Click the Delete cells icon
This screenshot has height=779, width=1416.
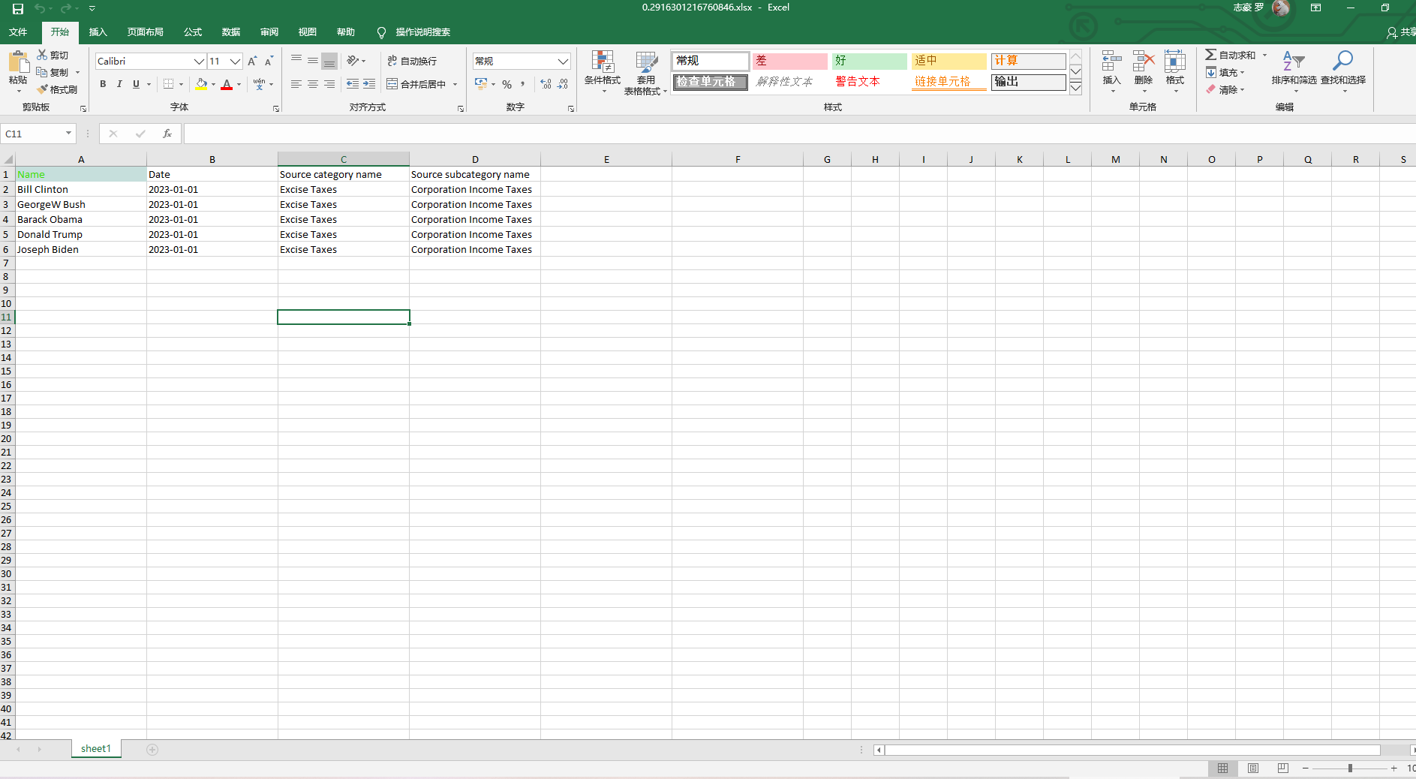coord(1144,62)
